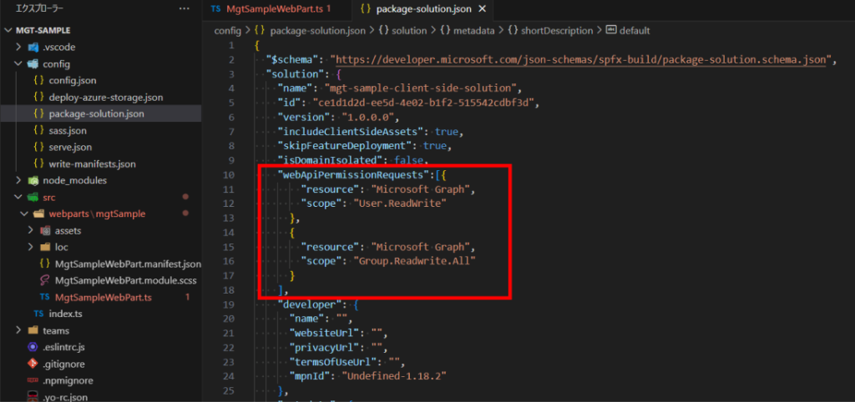Screen dimensions: 855x402
Task: Click the .eslintrc.js file icon
Action: coord(33,347)
